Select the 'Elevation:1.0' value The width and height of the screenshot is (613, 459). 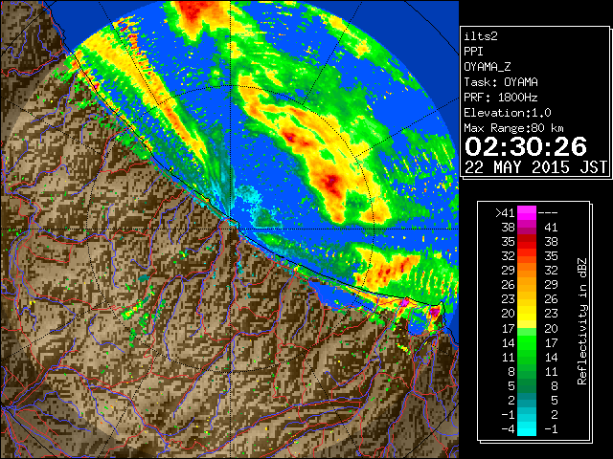pos(508,113)
